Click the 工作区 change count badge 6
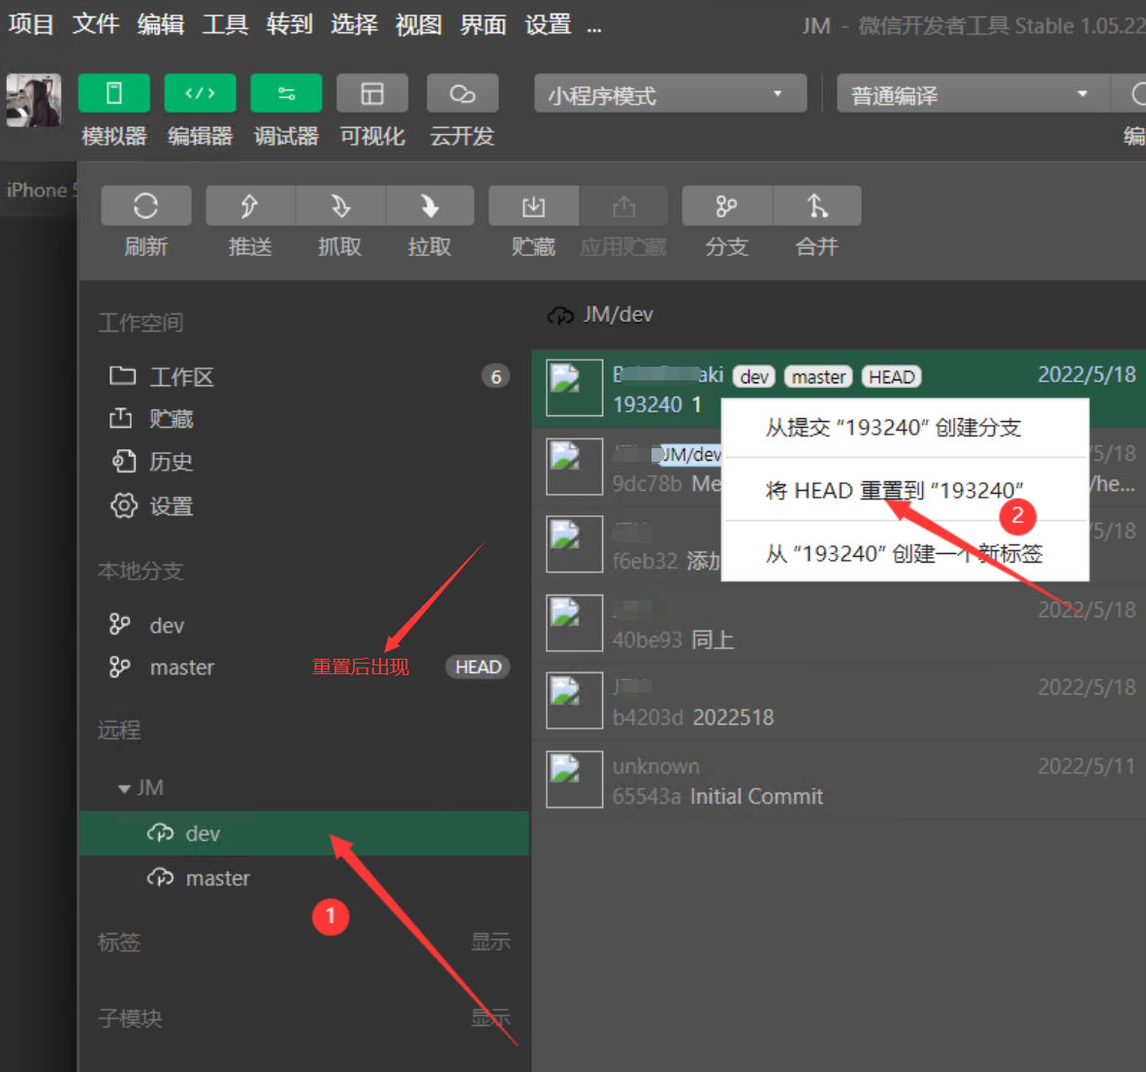Screen dimensions: 1146x1072 495,376
